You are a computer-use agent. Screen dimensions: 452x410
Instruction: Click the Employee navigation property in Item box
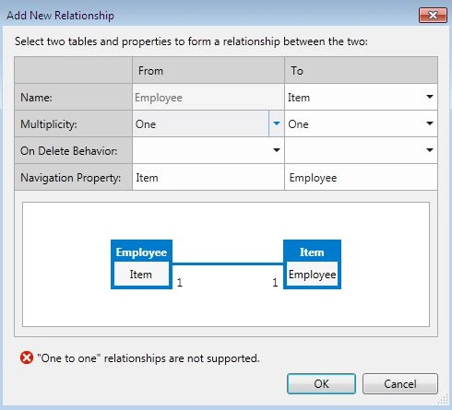312,274
